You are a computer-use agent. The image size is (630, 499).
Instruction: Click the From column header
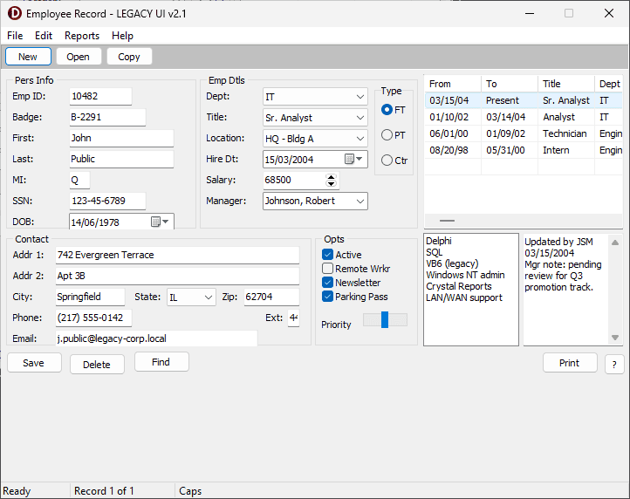453,84
